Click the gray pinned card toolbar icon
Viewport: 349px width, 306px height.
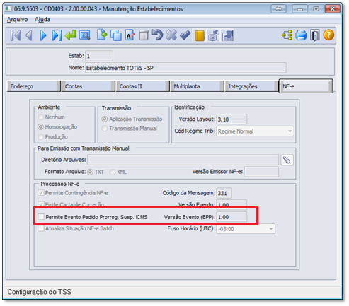tap(214, 35)
